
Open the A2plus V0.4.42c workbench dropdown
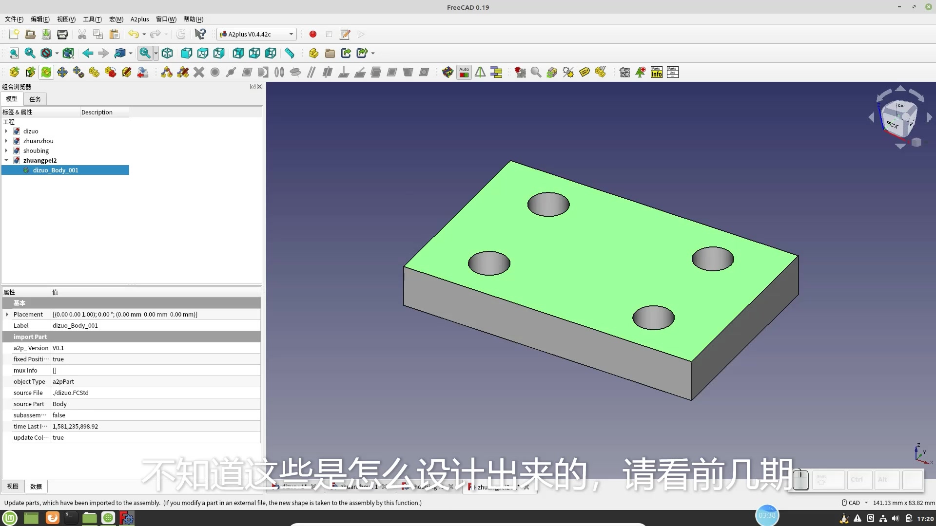(256, 34)
